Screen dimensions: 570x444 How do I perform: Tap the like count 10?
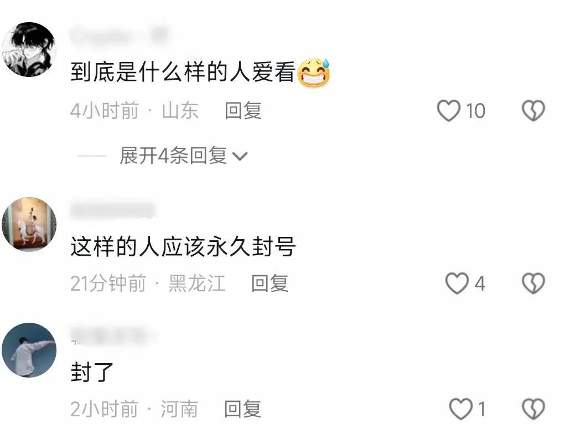[475, 111]
